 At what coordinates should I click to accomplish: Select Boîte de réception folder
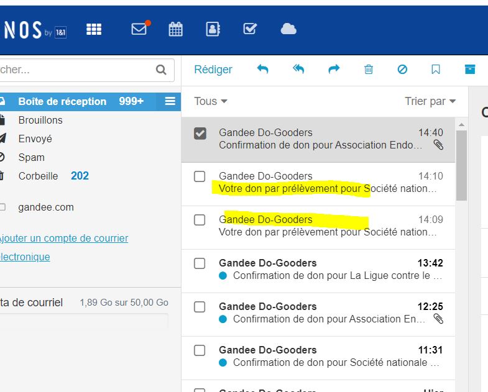(90, 101)
